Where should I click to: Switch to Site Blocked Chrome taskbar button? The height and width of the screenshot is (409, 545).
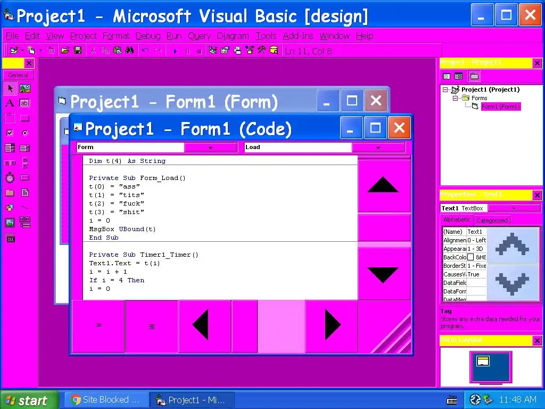pyautogui.click(x=106, y=400)
